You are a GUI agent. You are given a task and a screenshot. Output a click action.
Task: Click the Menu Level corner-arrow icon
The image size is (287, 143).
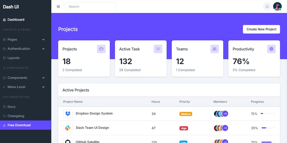point(4,87)
